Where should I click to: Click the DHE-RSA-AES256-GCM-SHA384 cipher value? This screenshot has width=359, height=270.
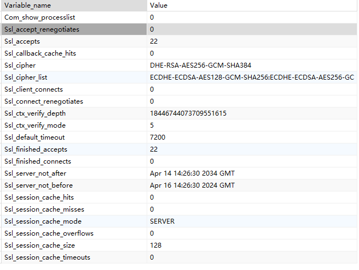tap(196, 65)
